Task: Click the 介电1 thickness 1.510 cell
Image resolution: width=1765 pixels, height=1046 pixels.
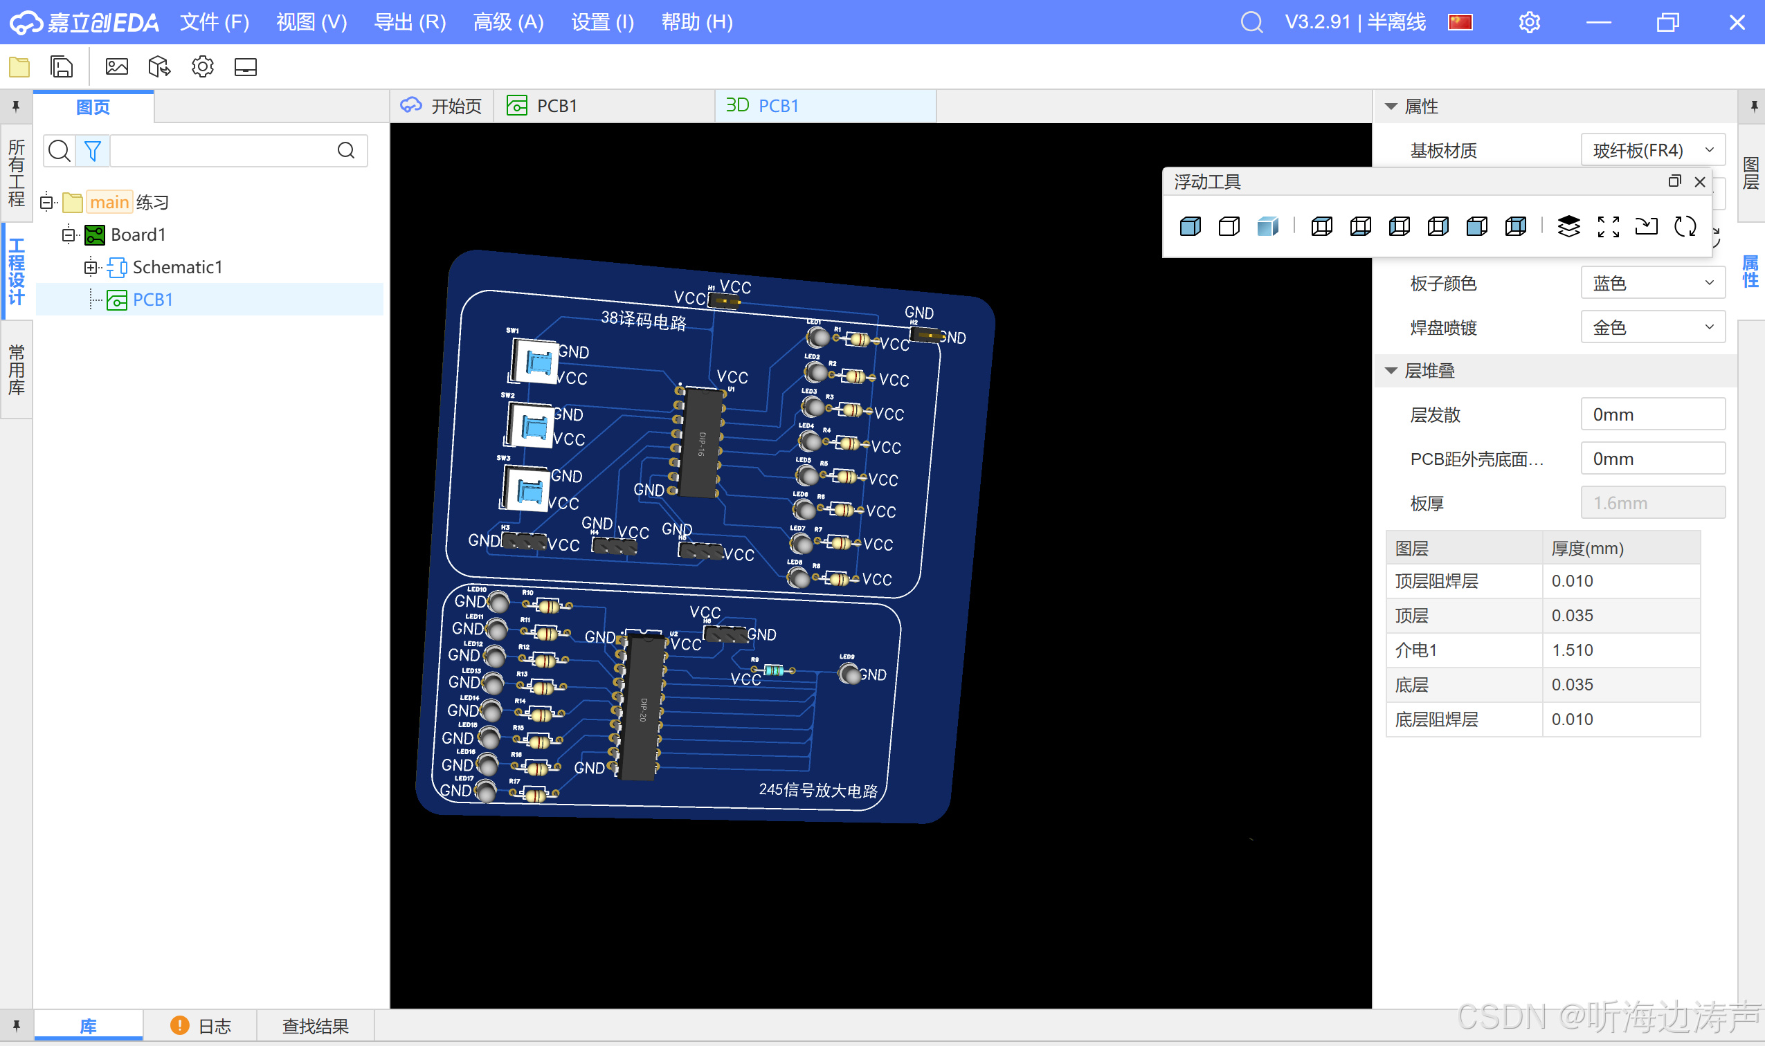Action: 1620,650
